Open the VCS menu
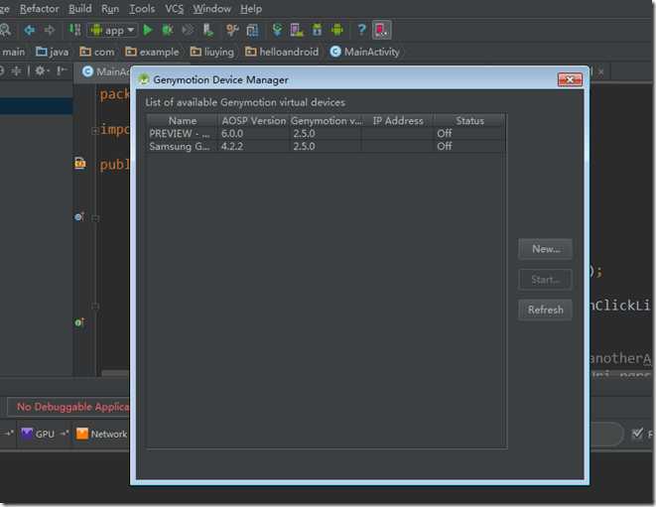 [x=174, y=9]
